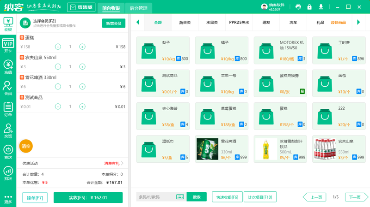Click the lock screen icon

tap(309, 7)
